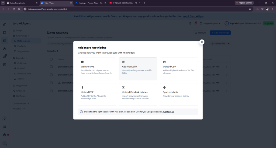Check the fourth promptatlas.site row checkbox
Viewport: 276px width, 148px height.
tap(51, 91)
